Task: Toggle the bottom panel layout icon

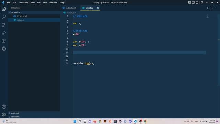Action: [193, 2]
